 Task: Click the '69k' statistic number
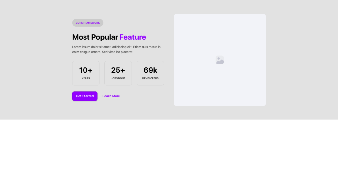(150, 70)
